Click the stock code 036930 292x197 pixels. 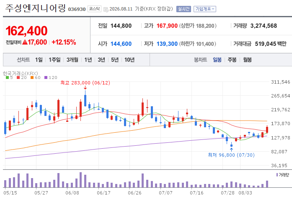click(x=77, y=9)
